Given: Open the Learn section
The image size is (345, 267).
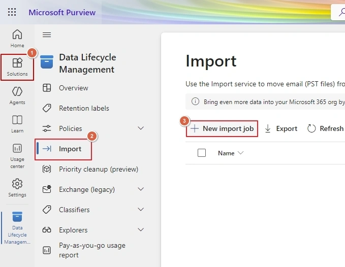Looking at the screenshot, I should pyautogui.click(x=17, y=124).
